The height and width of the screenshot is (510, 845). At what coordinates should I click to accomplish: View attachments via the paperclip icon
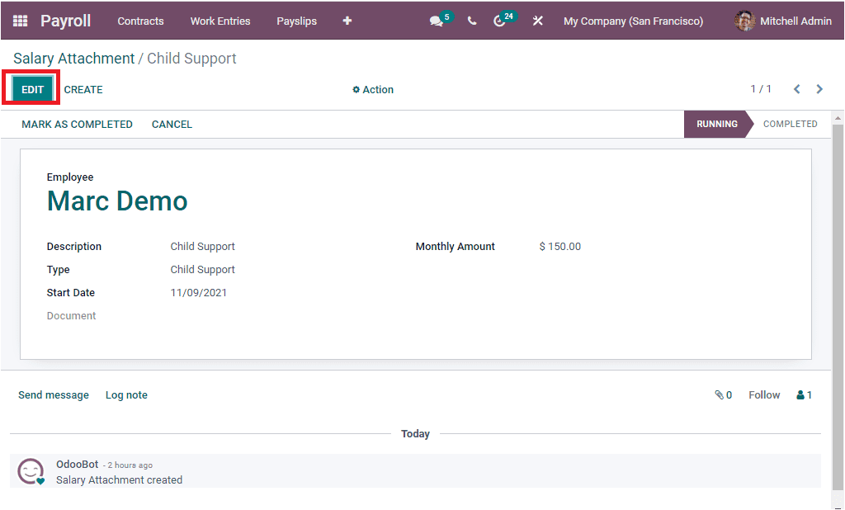click(x=719, y=394)
